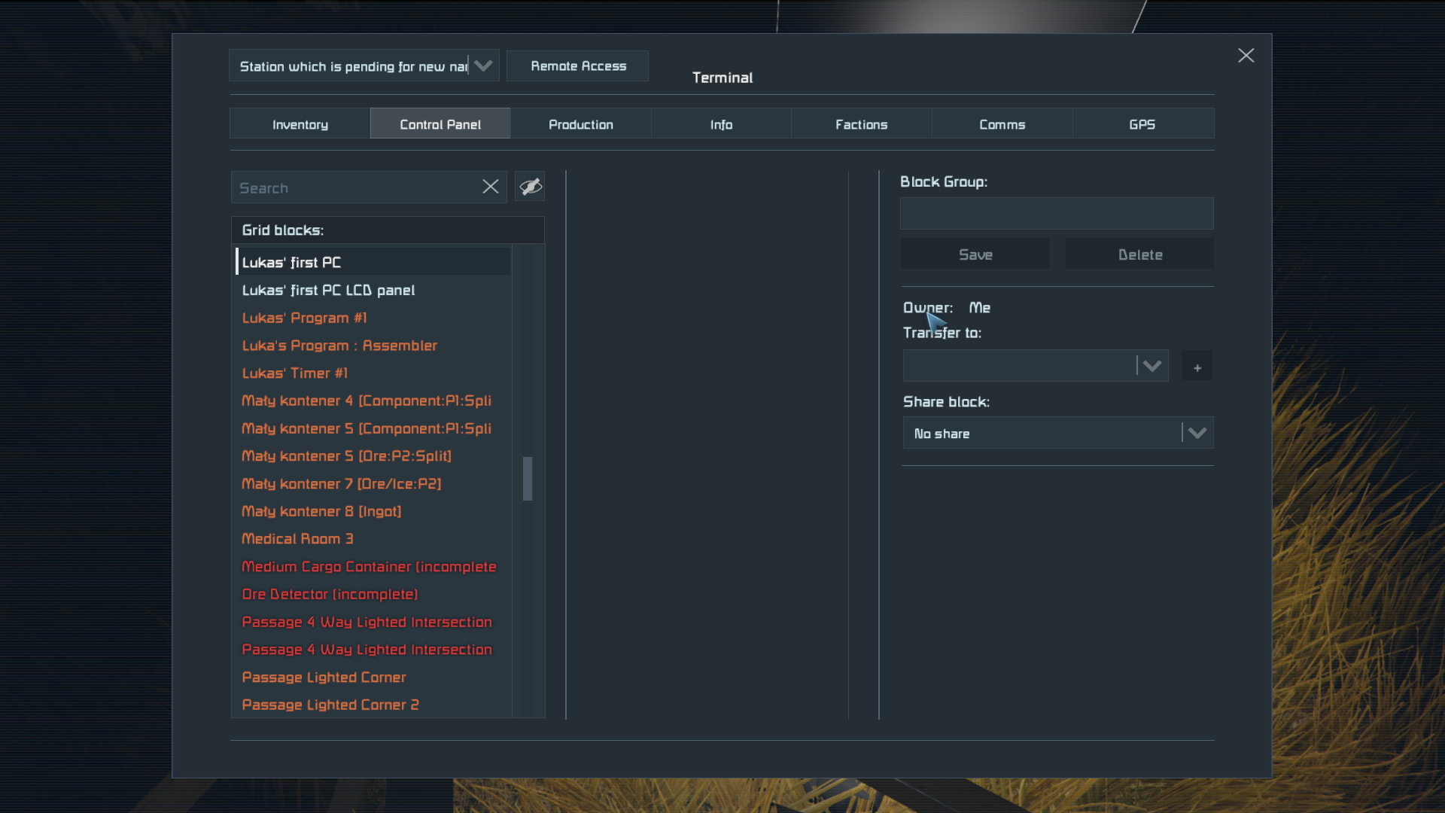Open the Transfer to dropdown
1445x813 pixels.
click(1151, 367)
